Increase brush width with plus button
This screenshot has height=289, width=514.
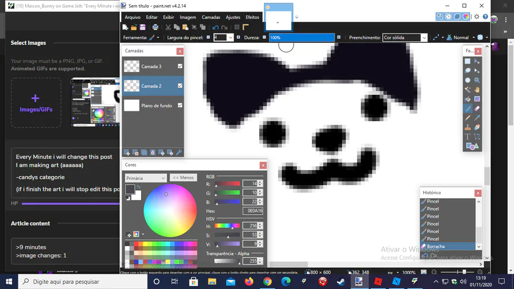(x=238, y=37)
